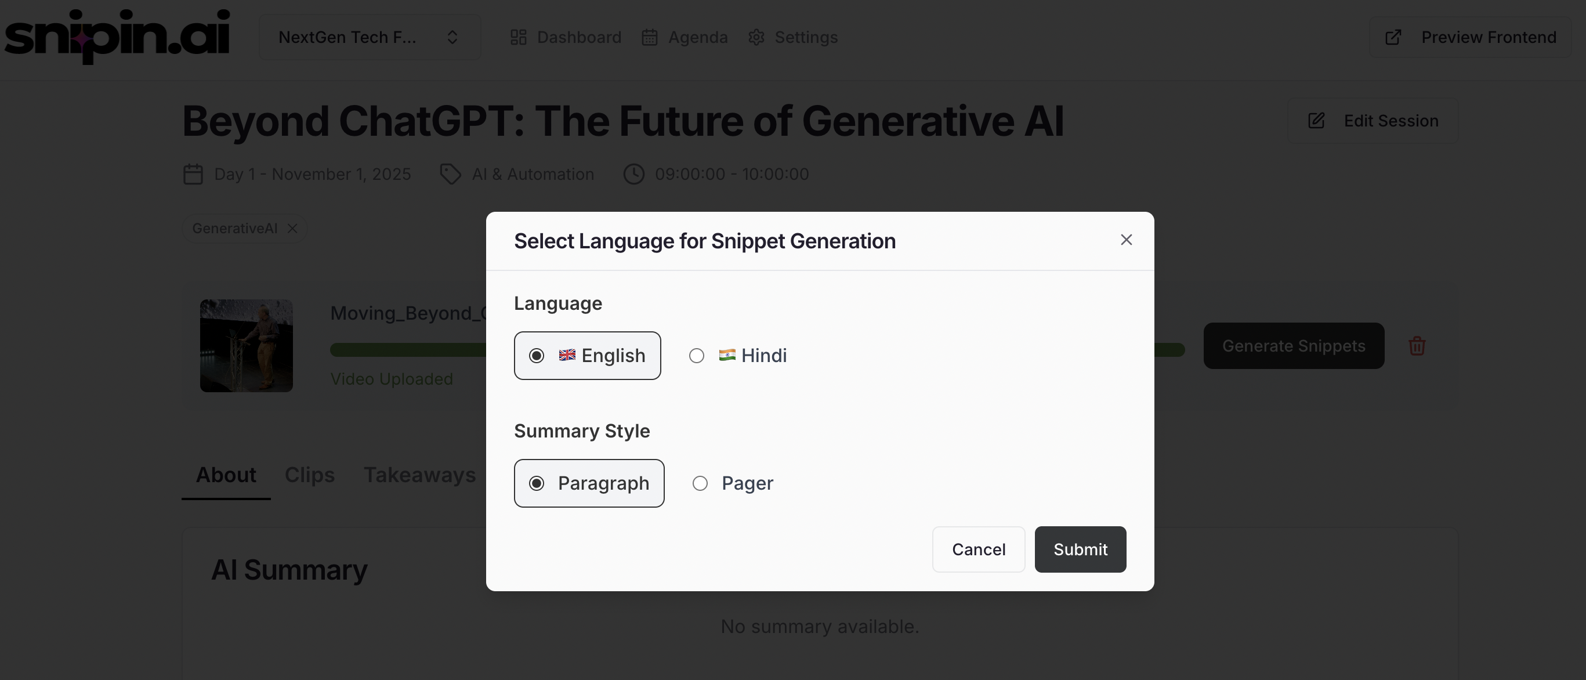Pick the Pager summary style
The width and height of the screenshot is (1586, 680).
(x=700, y=483)
